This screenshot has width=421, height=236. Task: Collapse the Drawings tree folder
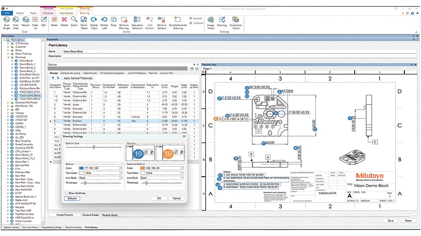8,57
